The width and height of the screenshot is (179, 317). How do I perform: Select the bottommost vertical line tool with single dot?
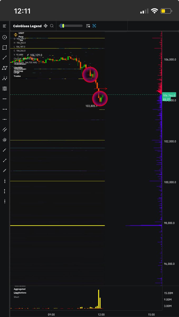click(4, 202)
